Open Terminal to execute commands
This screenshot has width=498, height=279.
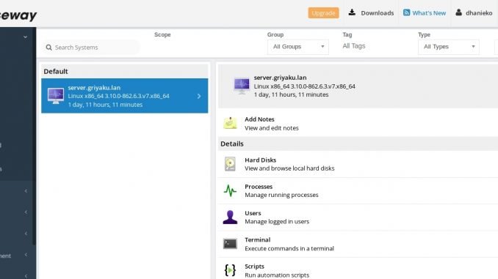(358, 244)
